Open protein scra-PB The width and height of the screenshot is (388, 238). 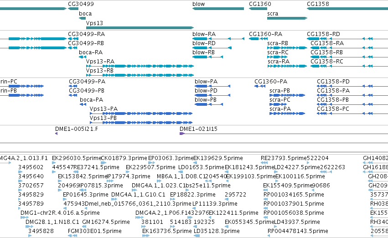[279, 91]
